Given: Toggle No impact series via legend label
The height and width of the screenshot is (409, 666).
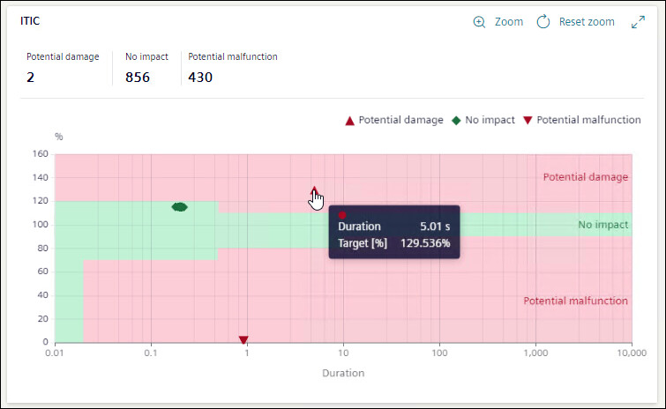Looking at the screenshot, I should point(490,120).
